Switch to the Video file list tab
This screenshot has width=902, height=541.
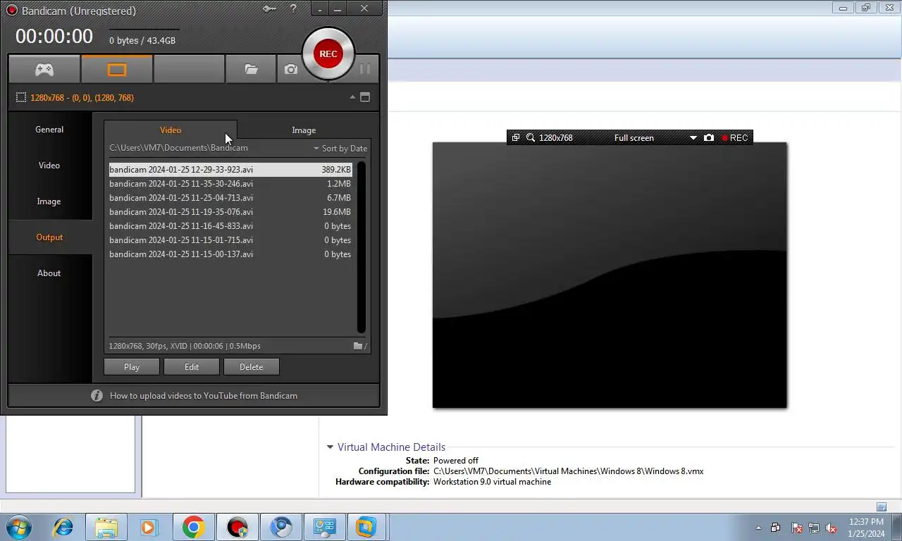coord(171,130)
